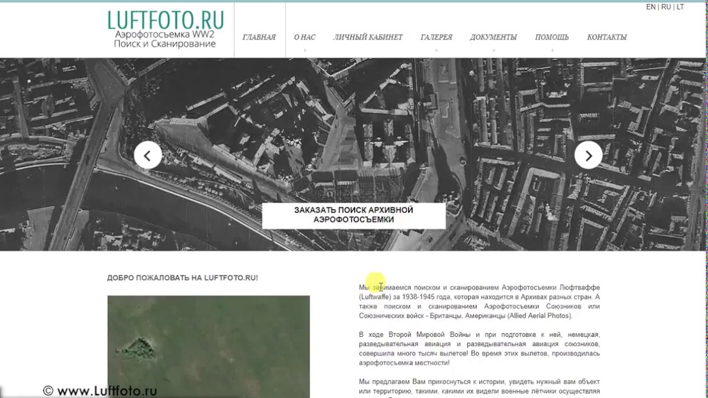708x398 pixels.
Task: Expand the dropdown arrow under ДОКУМЕНТЫ
Action: [493, 50]
